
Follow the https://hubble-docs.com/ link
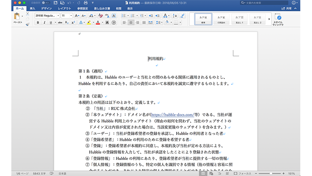tap(172, 115)
